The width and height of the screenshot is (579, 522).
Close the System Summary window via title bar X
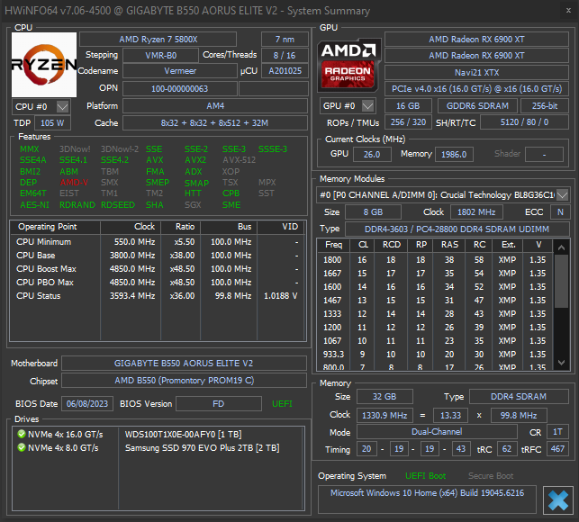click(x=569, y=11)
